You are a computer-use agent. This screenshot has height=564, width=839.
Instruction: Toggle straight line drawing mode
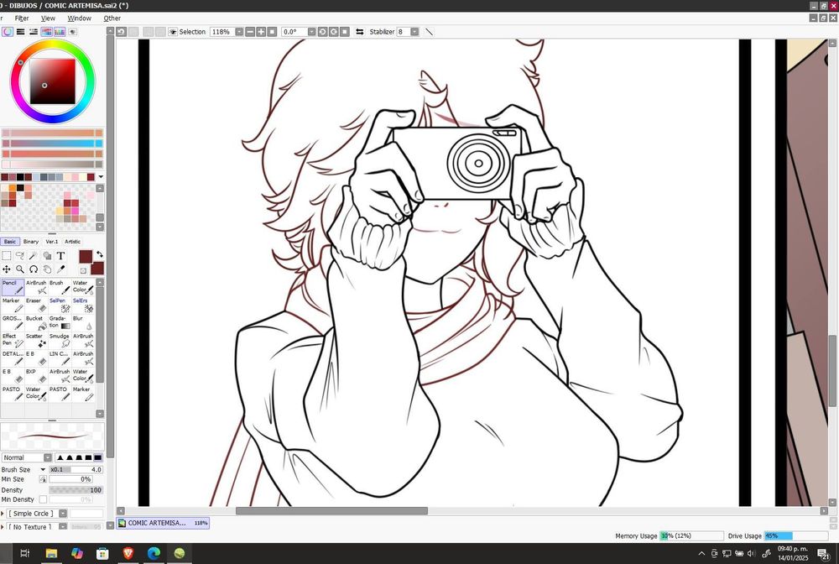click(x=429, y=32)
